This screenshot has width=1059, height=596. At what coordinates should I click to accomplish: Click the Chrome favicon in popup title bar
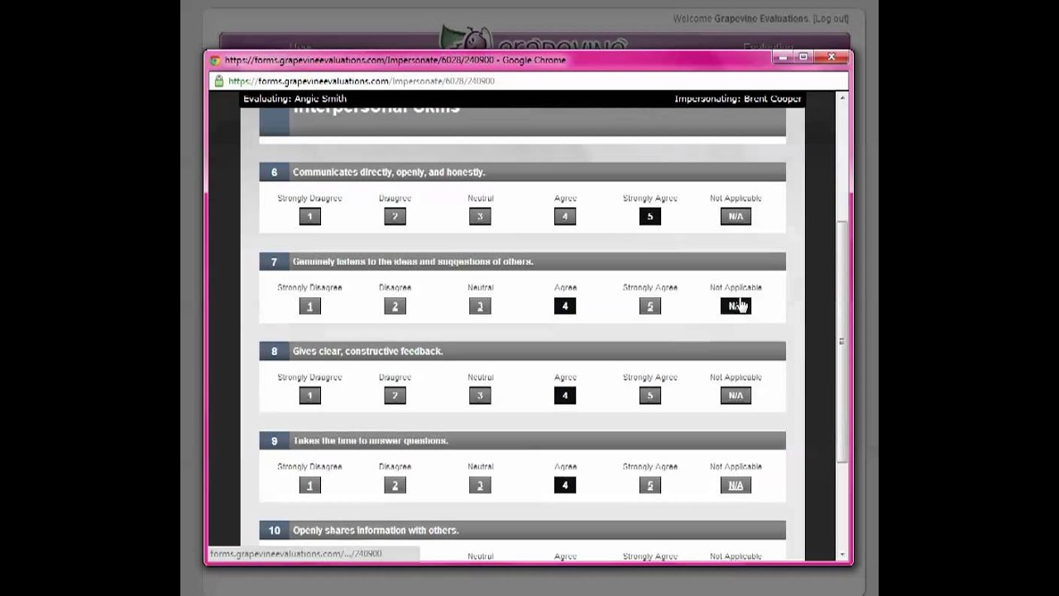click(x=215, y=60)
